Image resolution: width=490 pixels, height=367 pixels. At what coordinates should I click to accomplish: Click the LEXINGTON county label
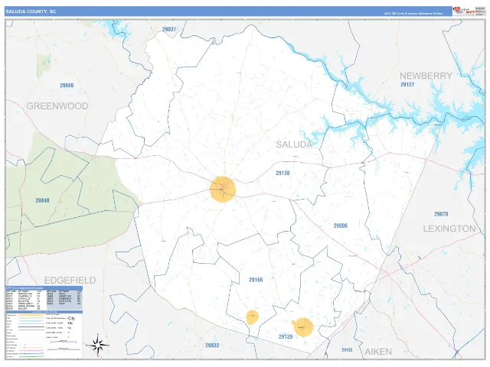[449, 229]
